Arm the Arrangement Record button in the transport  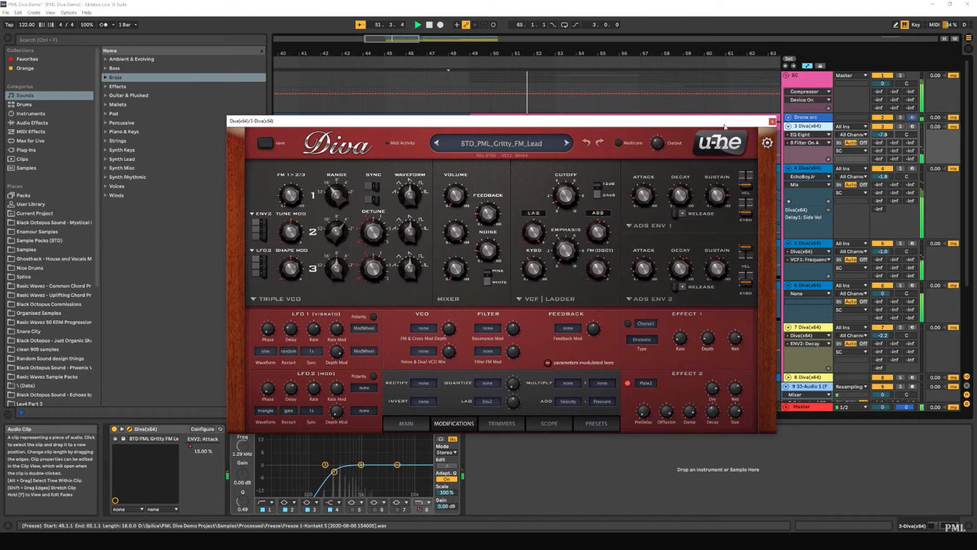point(441,25)
